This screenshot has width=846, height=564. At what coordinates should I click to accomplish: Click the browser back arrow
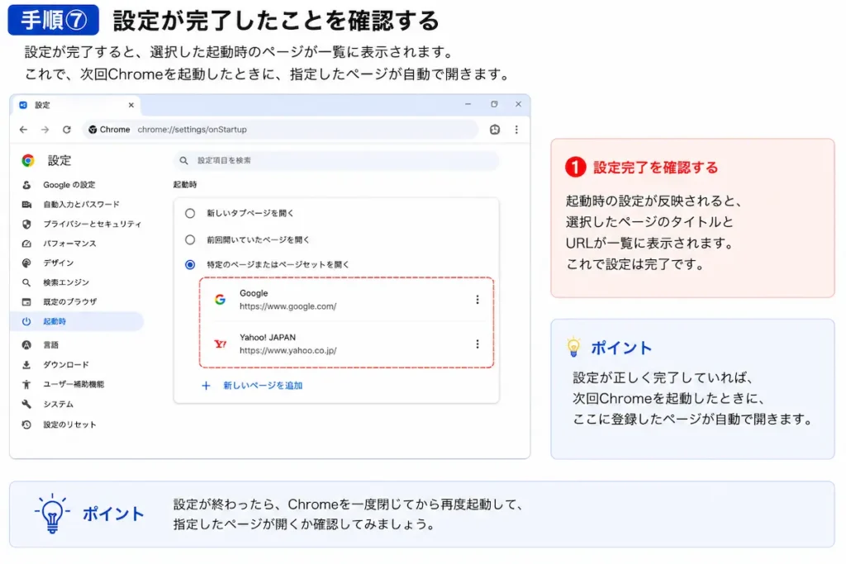[23, 130]
